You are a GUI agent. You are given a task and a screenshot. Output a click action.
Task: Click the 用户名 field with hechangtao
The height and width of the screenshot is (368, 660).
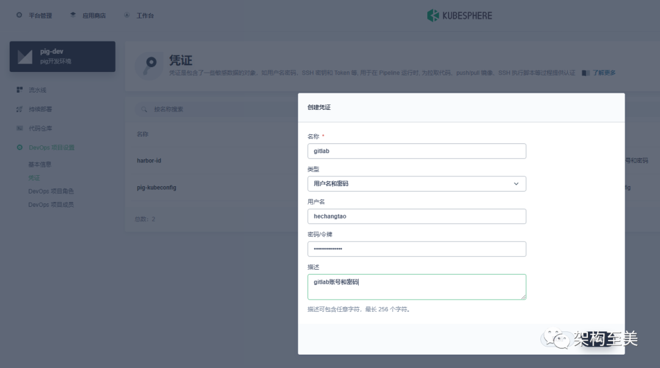coord(417,216)
